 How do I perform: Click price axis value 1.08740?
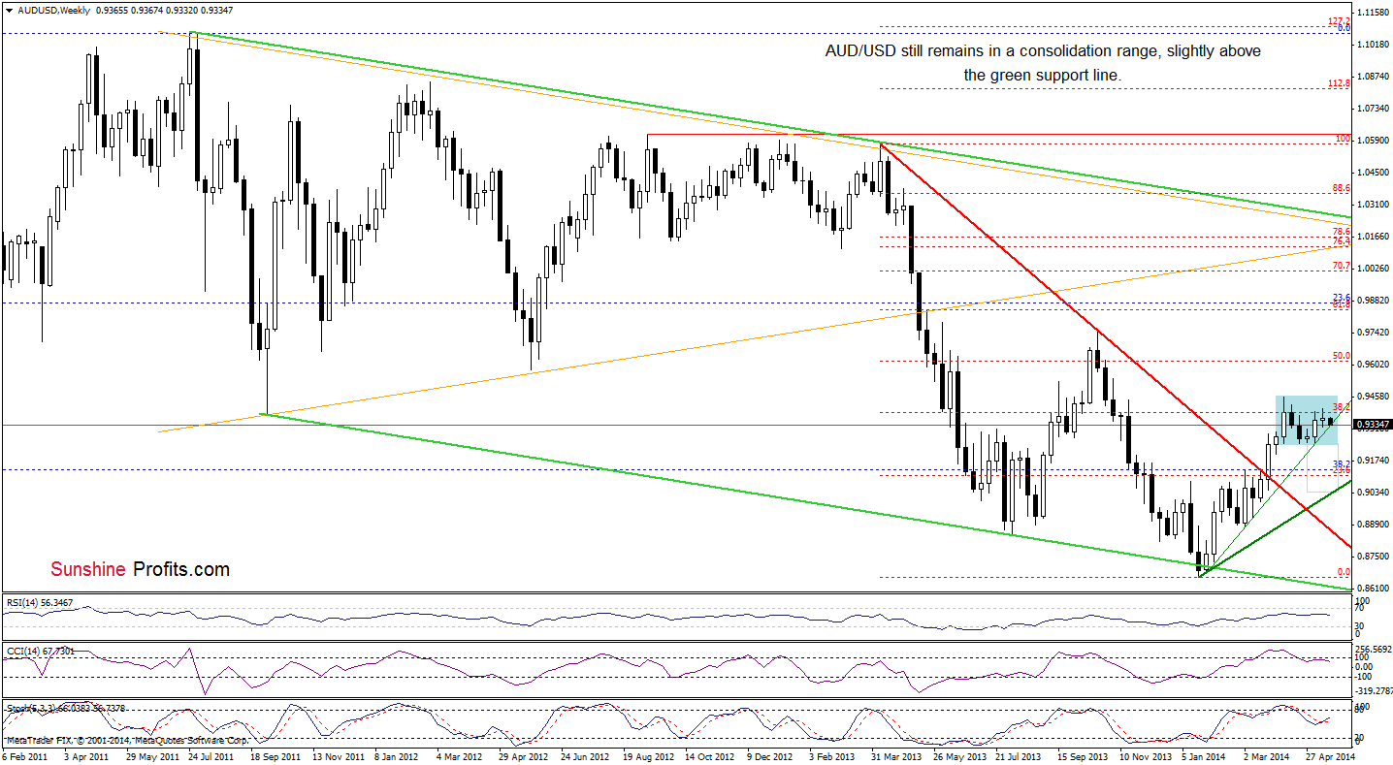click(x=1372, y=77)
